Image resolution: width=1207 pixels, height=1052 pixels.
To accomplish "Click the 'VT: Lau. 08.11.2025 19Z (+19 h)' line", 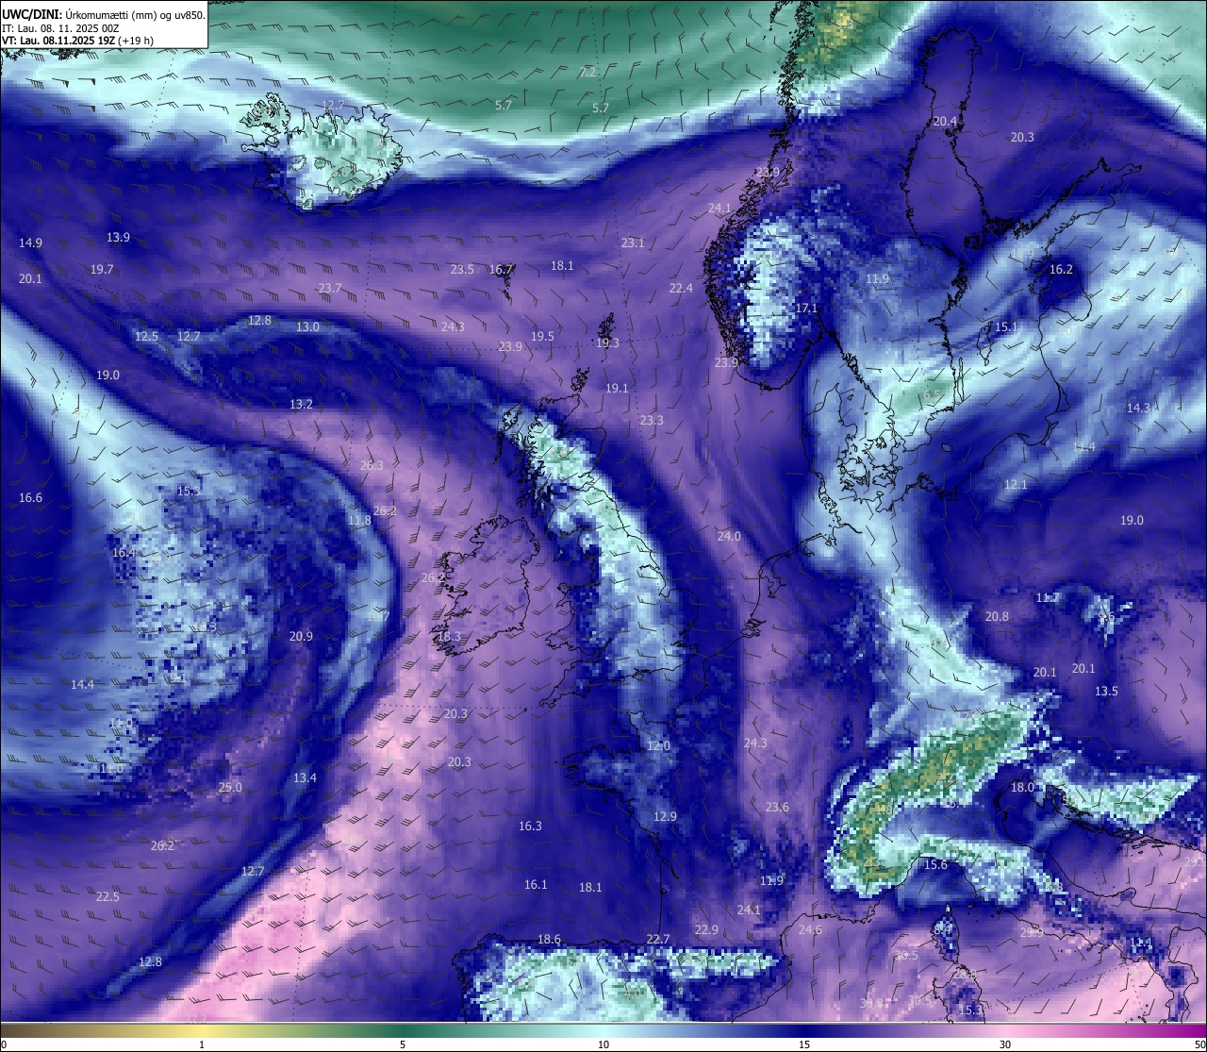I will 78,41.
